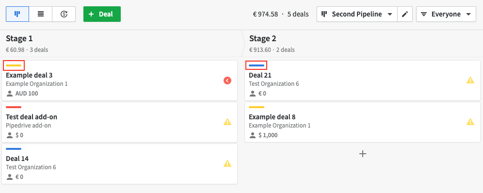Open the Second Pipeline dropdown
The image size is (483, 193).
(357, 14)
